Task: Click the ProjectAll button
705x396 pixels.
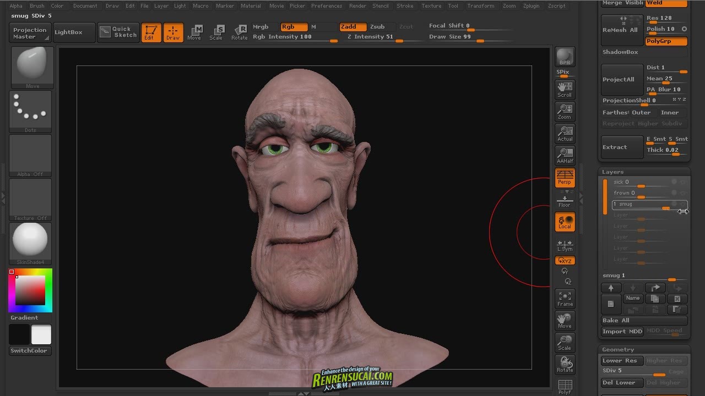Action: pos(622,80)
